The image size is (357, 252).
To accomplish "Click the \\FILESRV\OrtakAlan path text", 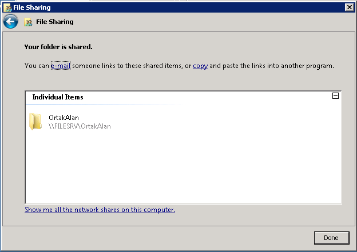I will coord(80,126).
